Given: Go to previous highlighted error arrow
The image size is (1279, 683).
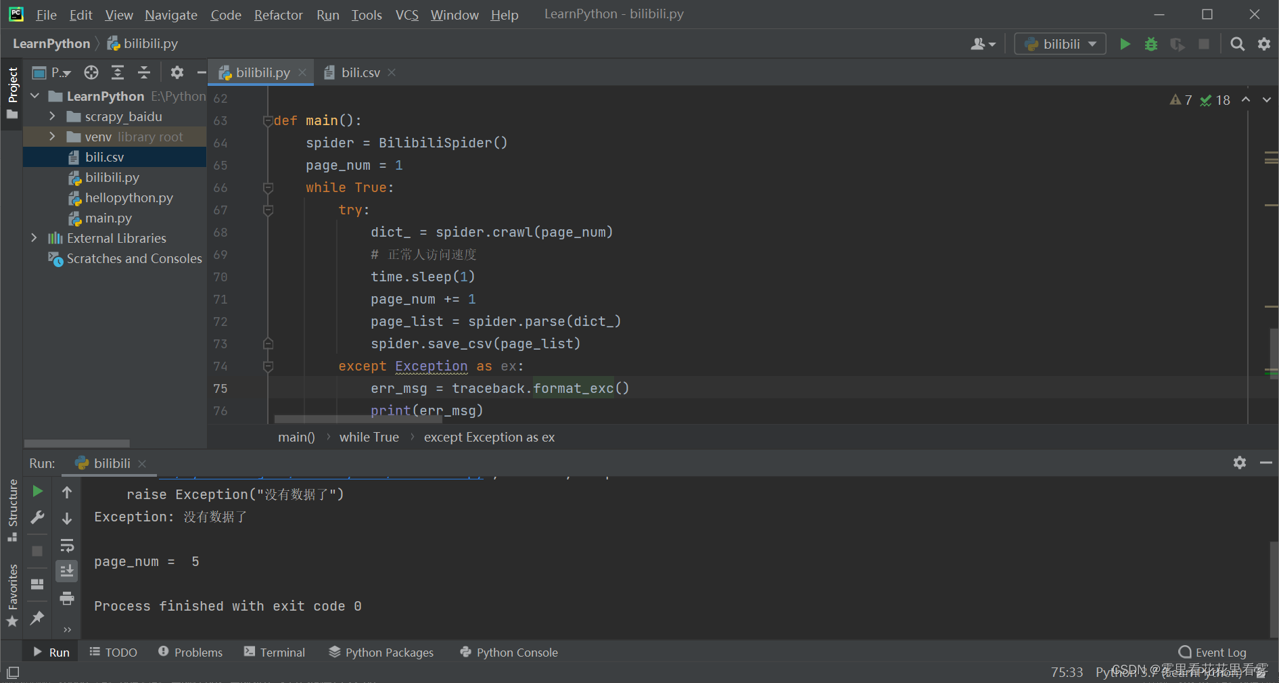Looking at the screenshot, I should [x=1246, y=100].
